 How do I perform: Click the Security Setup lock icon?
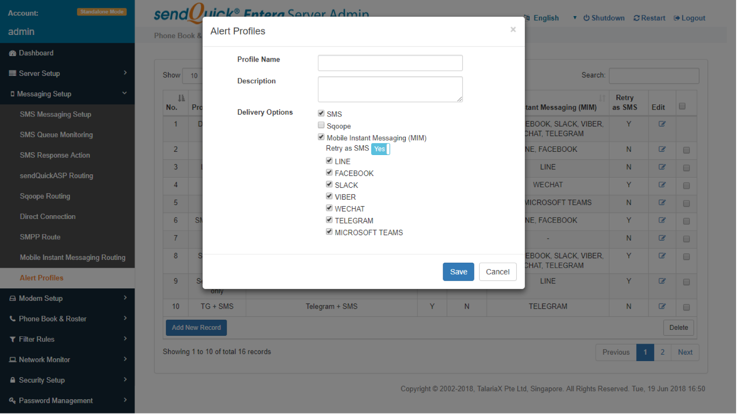12,380
